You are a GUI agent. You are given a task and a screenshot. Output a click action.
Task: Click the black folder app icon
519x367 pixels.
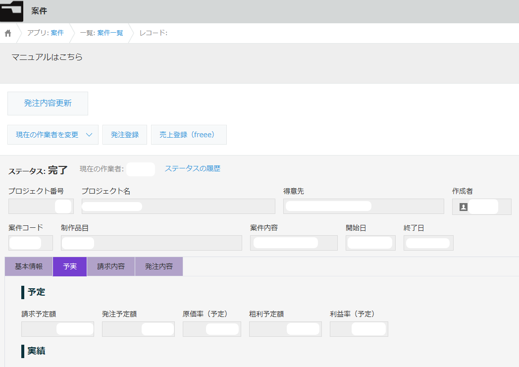click(12, 11)
